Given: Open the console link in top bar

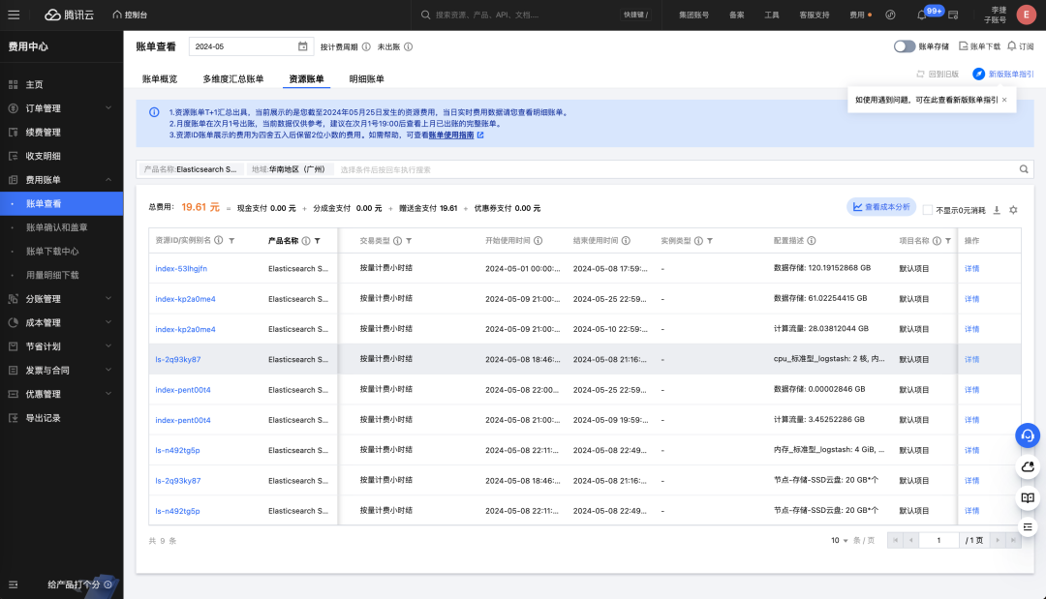Looking at the screenshot, I should point(130,15).
